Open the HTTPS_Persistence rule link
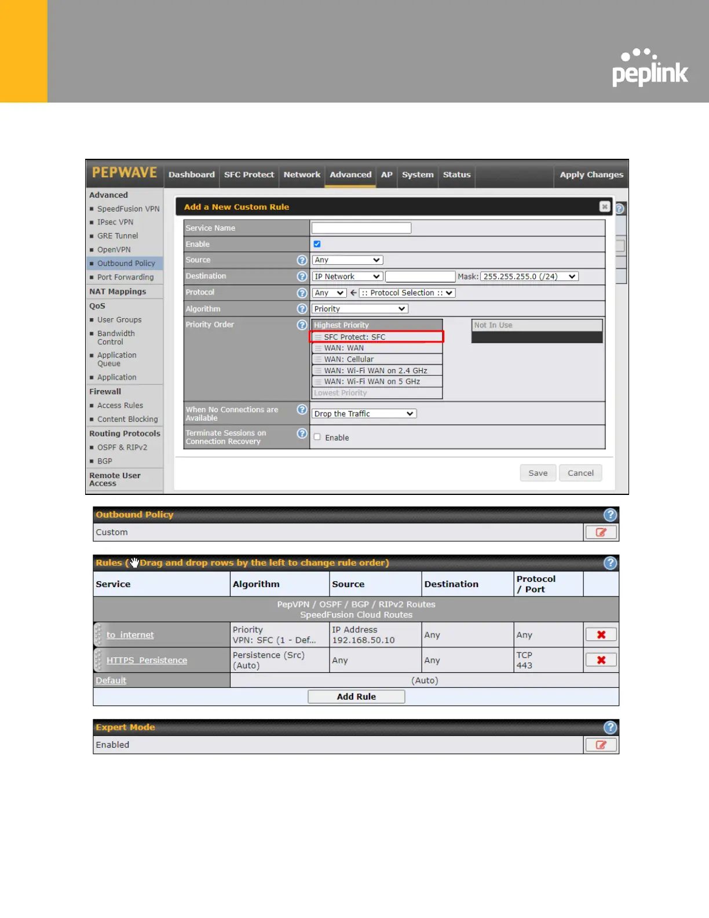The height and width of the screenshot is (918, 709). [x=147, y=661]
